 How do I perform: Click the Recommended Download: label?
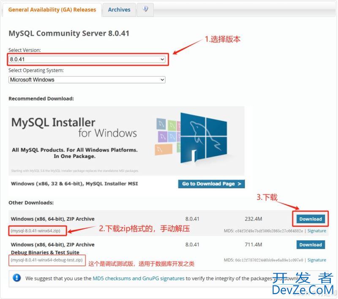pos(41,99)
